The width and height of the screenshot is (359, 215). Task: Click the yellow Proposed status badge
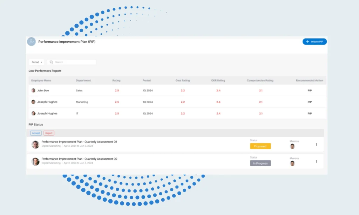(x=260, y=146)
